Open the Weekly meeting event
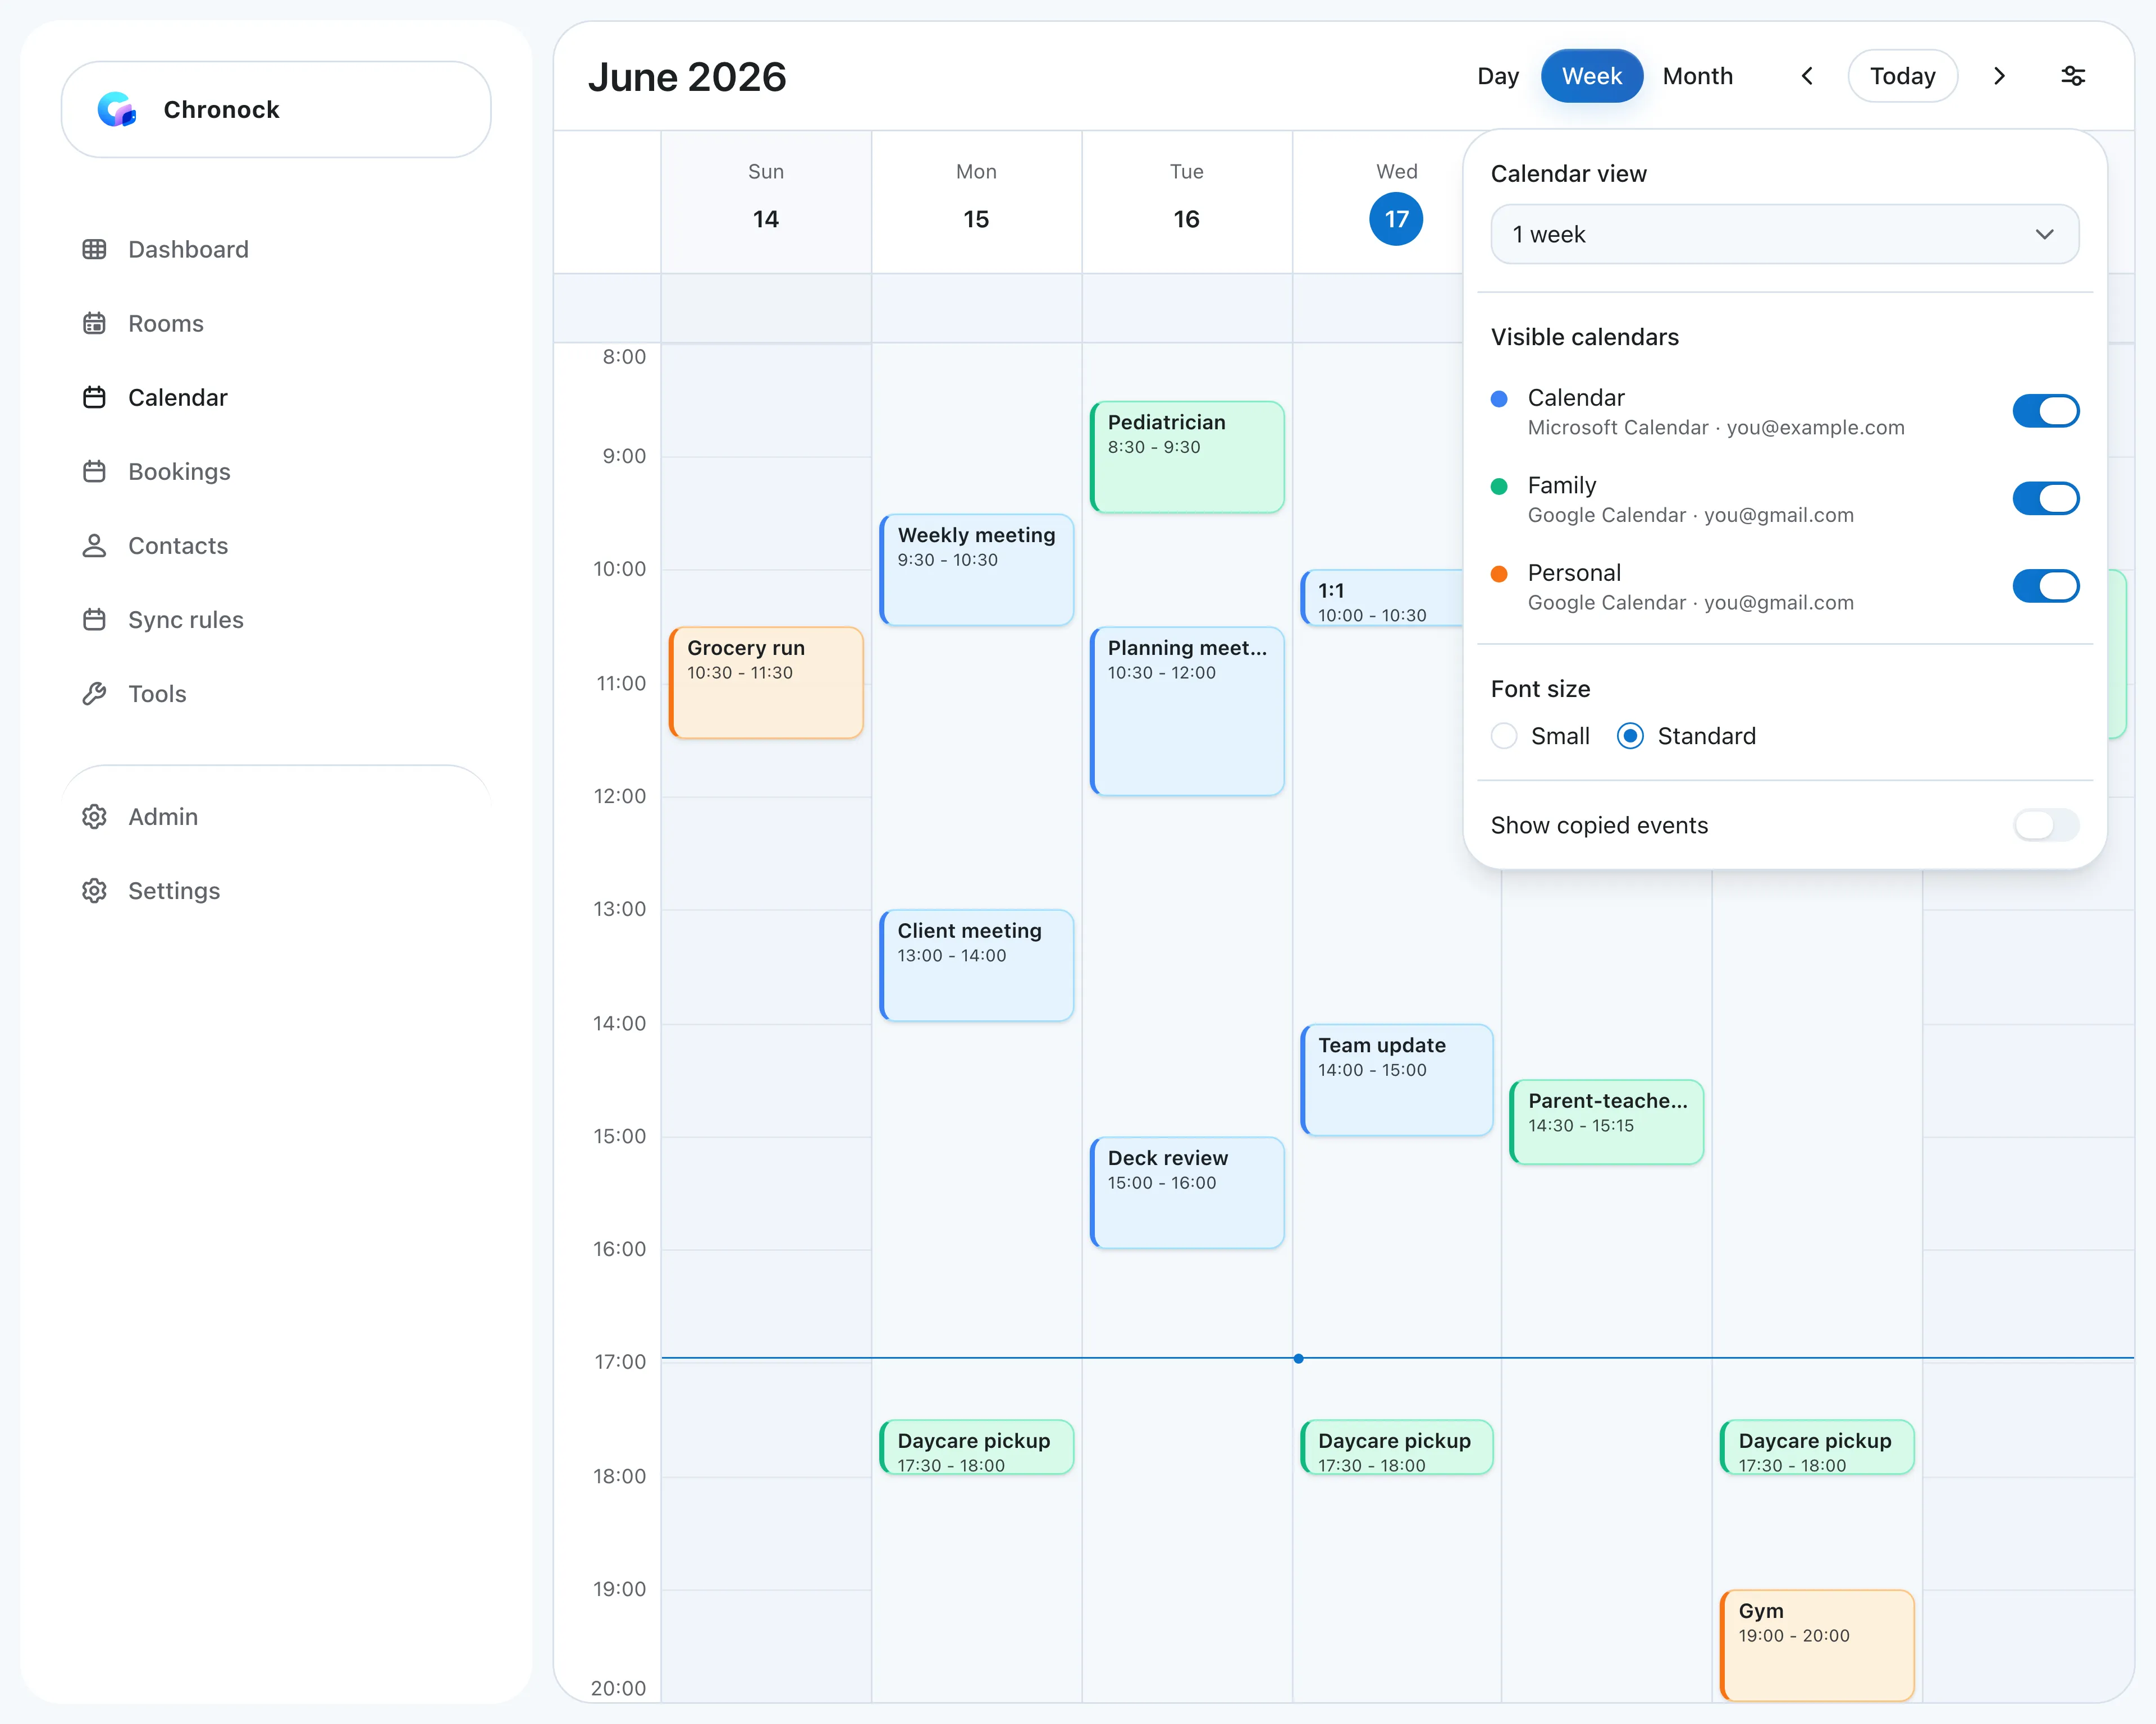 pos(977,570)
